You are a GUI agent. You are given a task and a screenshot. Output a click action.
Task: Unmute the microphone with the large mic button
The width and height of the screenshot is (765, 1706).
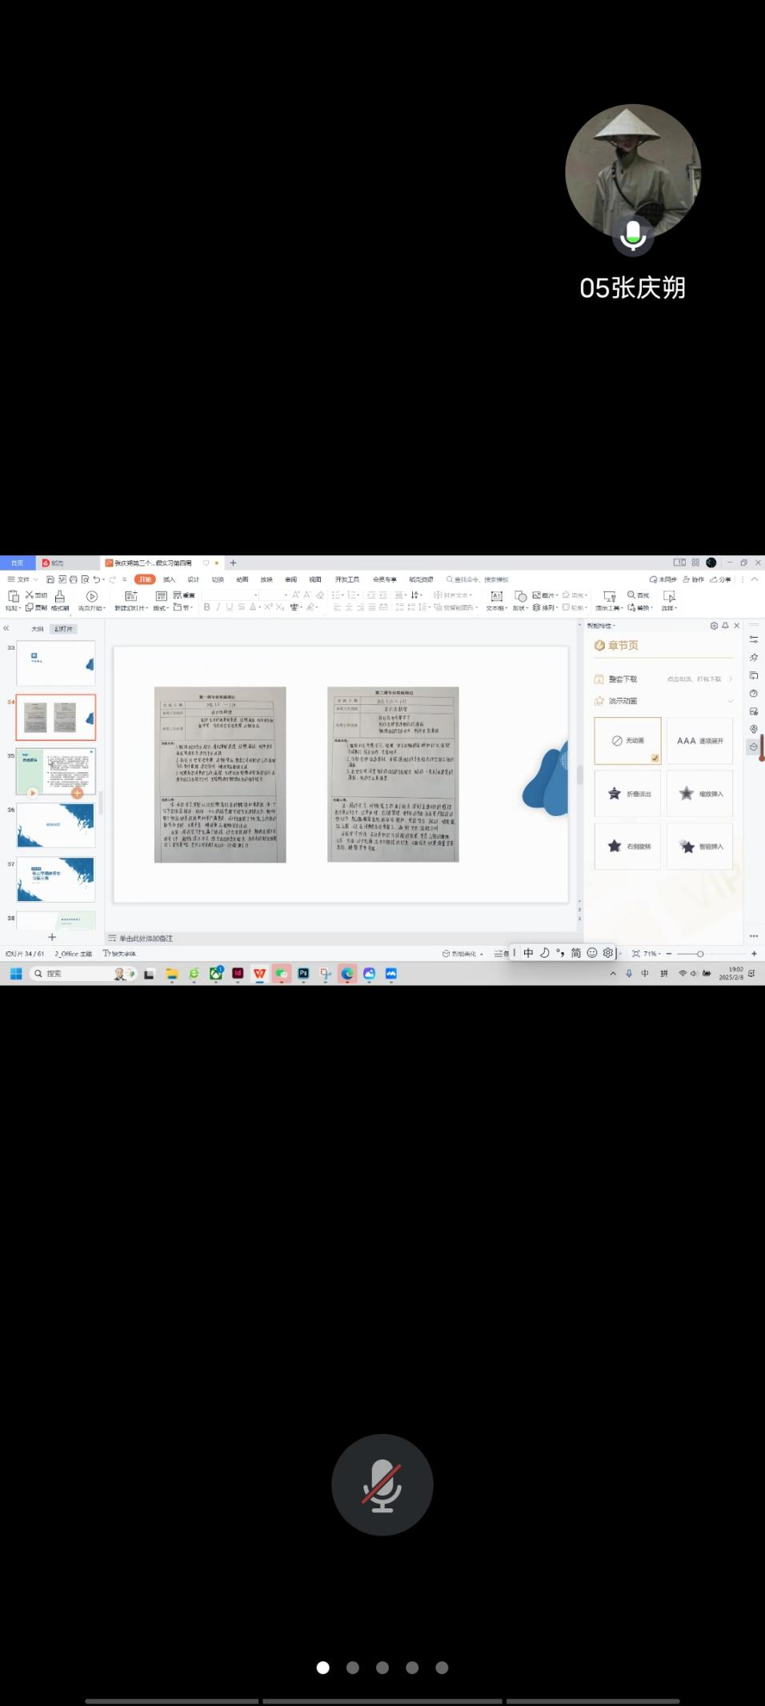382,1484
